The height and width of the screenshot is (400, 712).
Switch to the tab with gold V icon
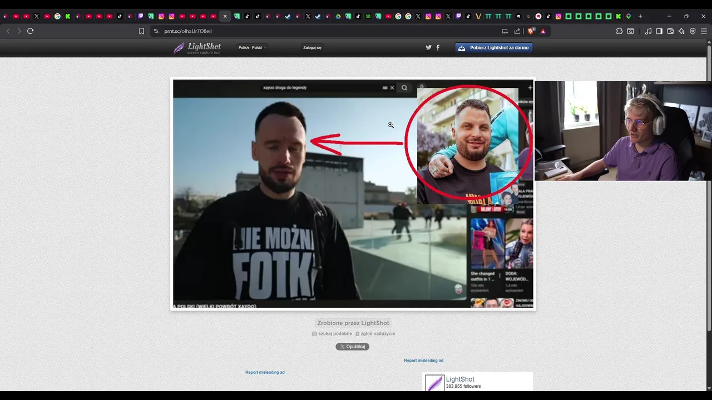[478, 17]
